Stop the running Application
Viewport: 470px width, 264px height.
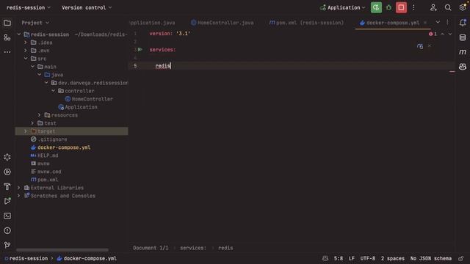pos(401,7)
